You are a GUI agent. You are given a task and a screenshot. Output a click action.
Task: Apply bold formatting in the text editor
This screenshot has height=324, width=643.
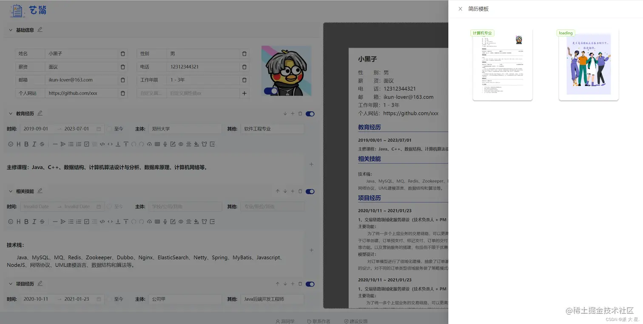click(26, 144)
